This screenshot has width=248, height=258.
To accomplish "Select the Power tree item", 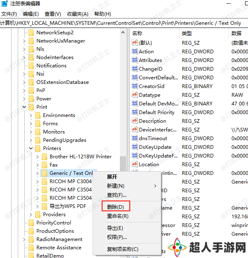I will pyautogui.click(x=44, y=99).
